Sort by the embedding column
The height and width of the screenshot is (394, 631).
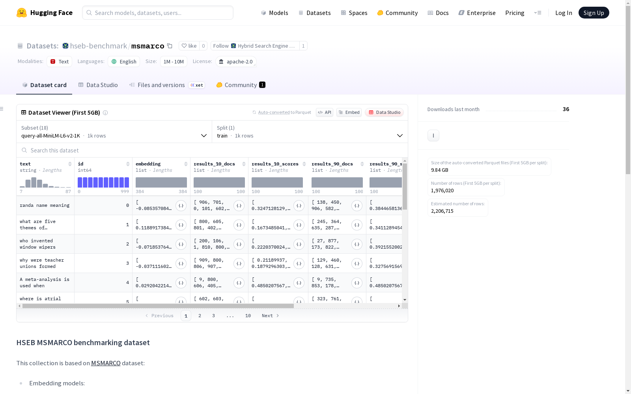186,164
